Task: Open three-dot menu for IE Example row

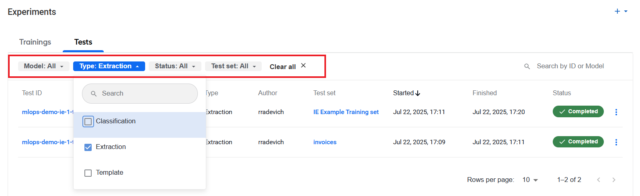Action: click(616, 112)
